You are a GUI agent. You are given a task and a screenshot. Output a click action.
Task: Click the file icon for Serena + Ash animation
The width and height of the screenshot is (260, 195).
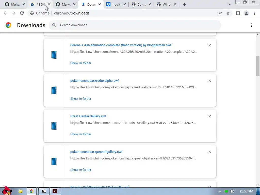click(54, 55)
